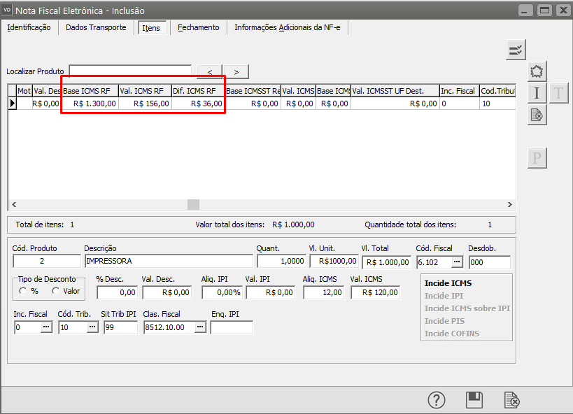Image resolution: width=573 pixels, height=414 pixels.
Task: Click the previous product '<' button
Action: [209, 71]
